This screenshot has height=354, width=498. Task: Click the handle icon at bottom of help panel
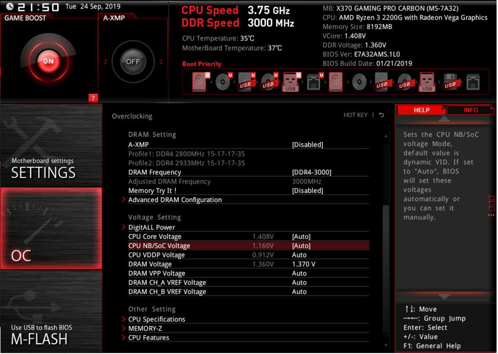[444, 296]
